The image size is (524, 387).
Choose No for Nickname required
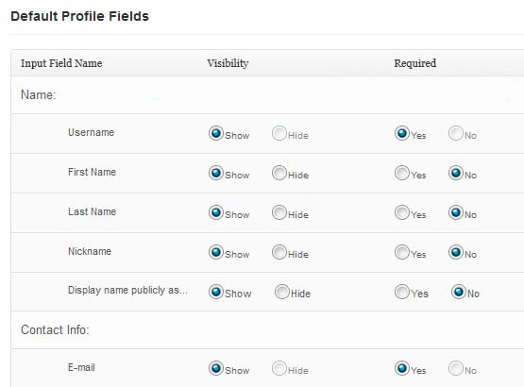(456, 252)
